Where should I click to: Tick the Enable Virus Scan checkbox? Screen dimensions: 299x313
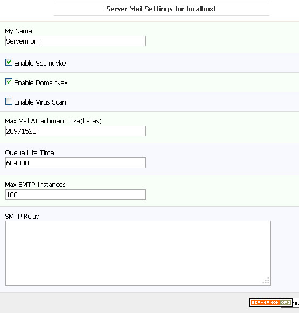click(x=9, y=101)
